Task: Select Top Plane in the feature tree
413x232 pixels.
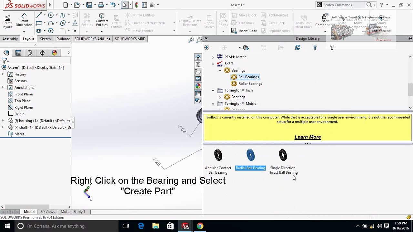Action: tap(23, 101)
